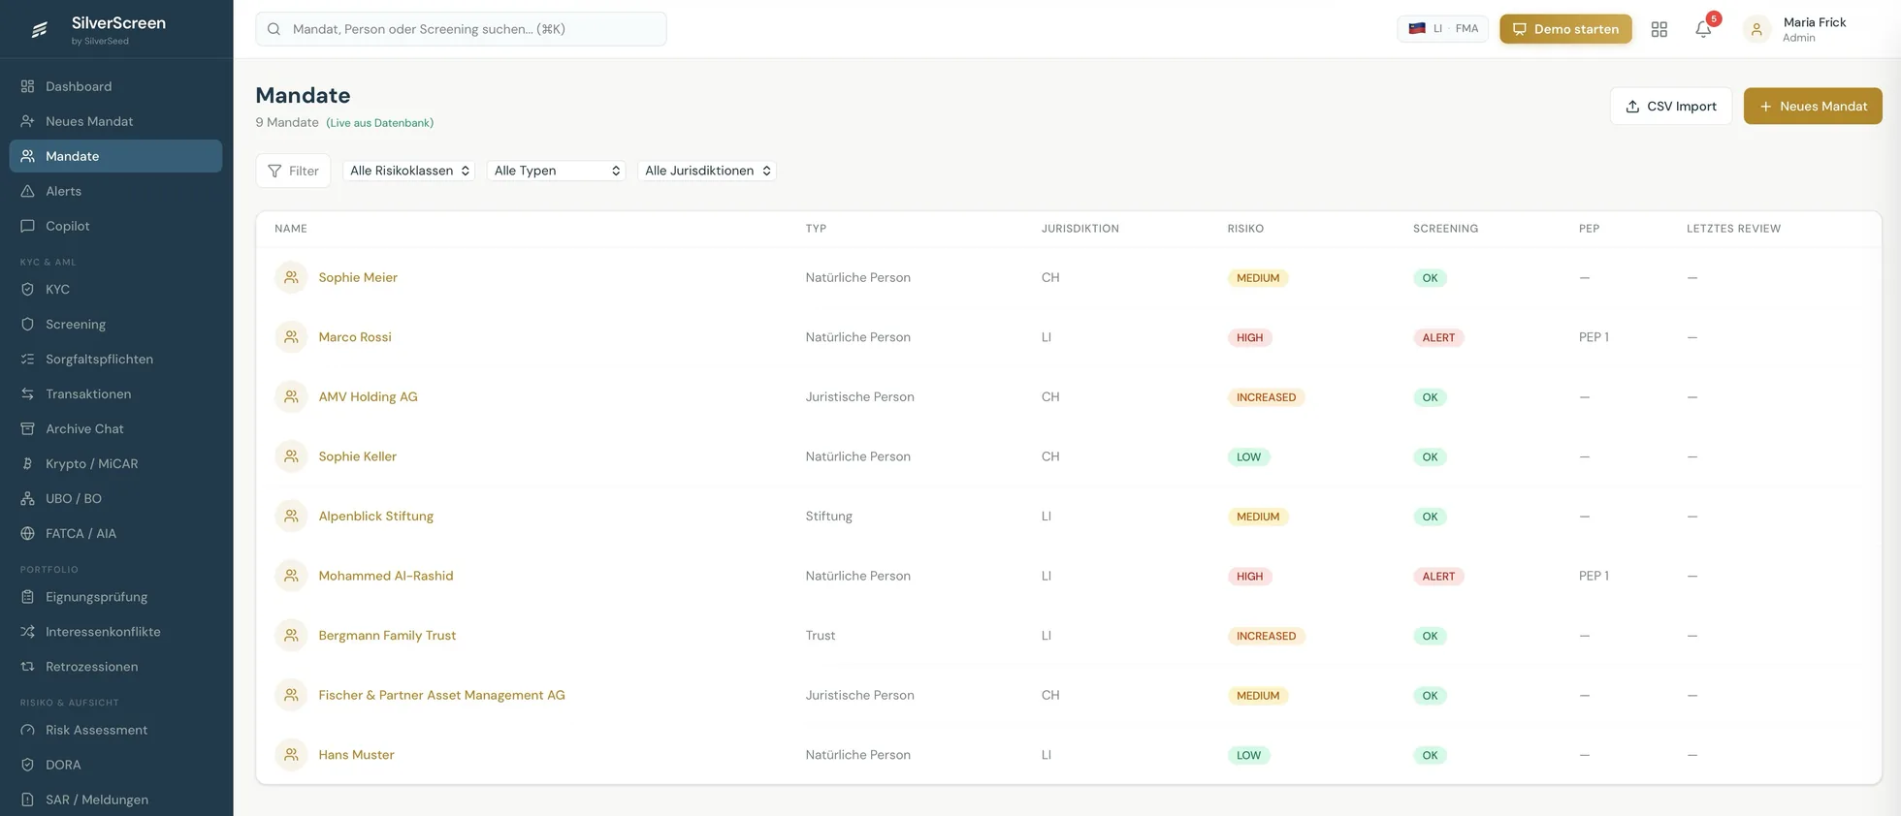This screenshot has height=816, width=1901.
Task: Open the Alle Jurisdiktionen dropdown
Action: point(707,171)
